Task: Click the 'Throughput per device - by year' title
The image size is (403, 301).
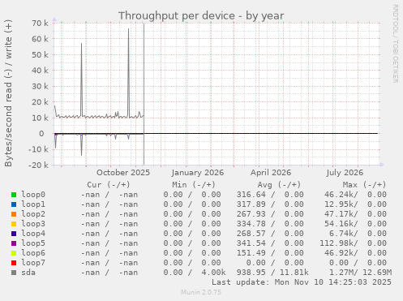Action: [x=201, y=15]
